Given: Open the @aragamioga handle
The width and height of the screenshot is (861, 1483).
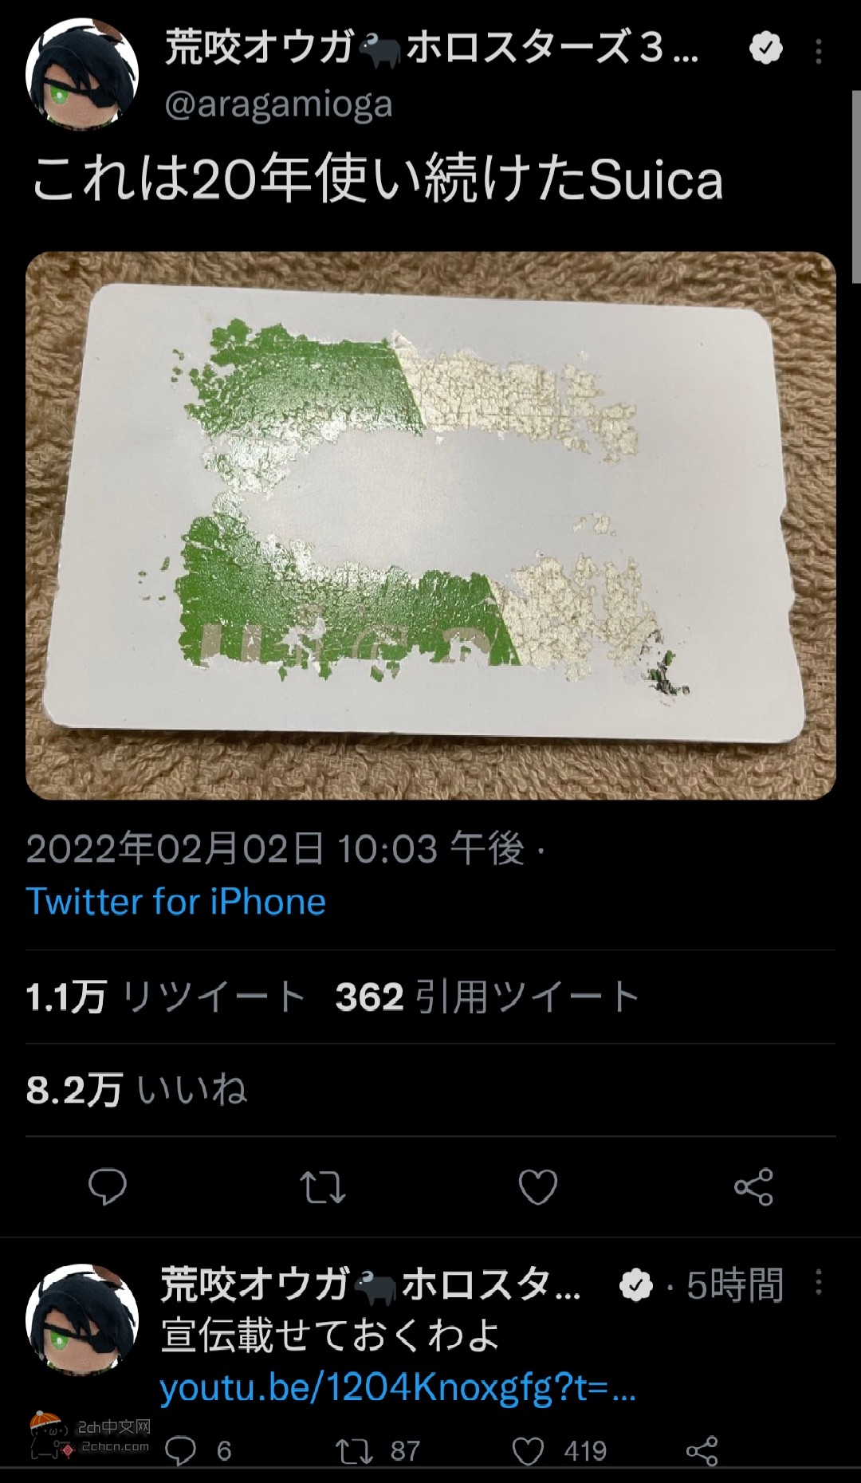Looking at the screenshot, I should pos(278,104).
